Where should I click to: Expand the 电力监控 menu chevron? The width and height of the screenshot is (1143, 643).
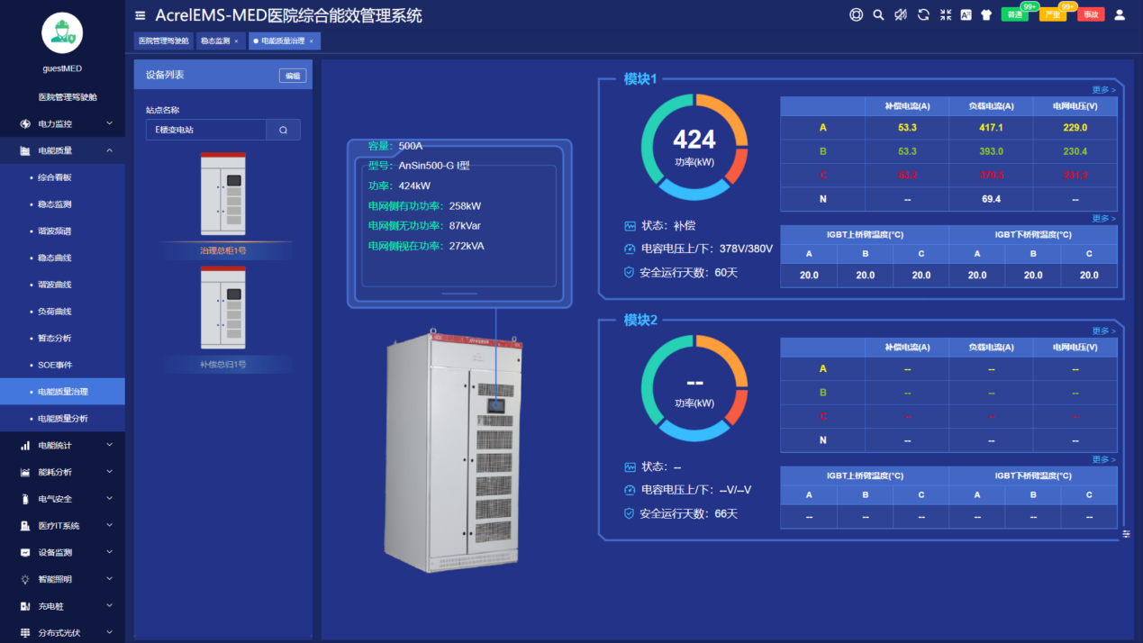tap(110, 123)
